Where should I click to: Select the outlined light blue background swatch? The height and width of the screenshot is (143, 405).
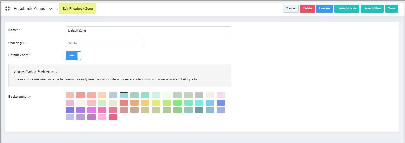(124, 95)
